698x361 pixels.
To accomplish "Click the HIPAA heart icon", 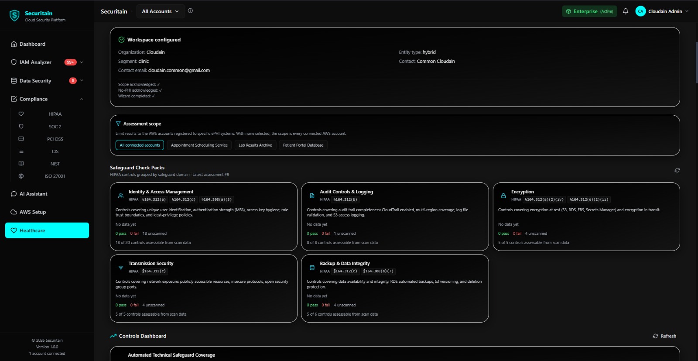I will coord(21,114).
